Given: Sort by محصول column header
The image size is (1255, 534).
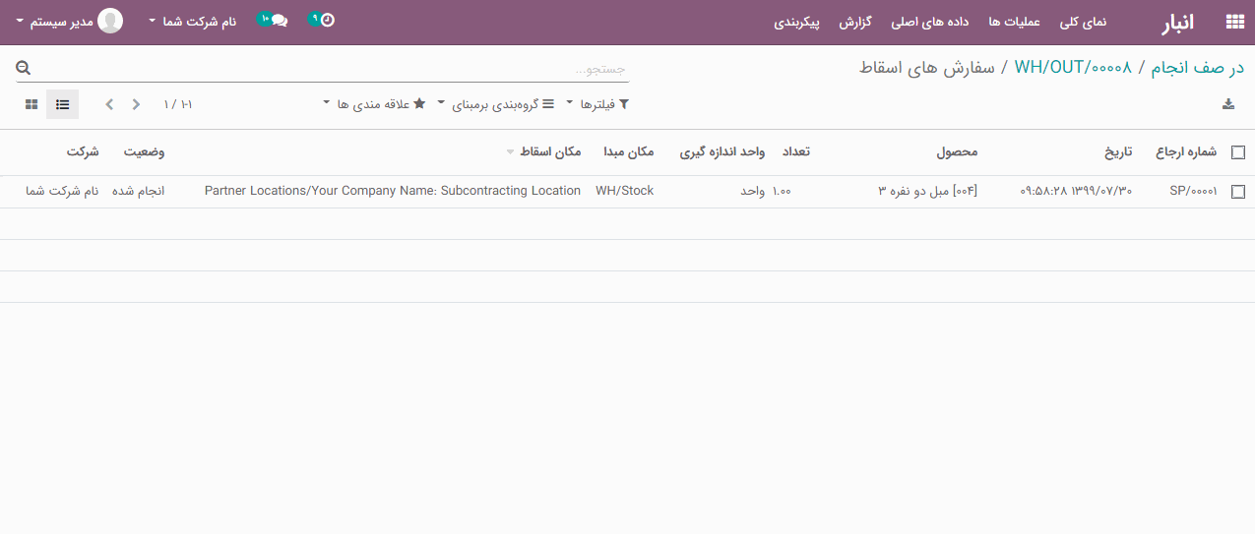Looking at the screenshot, I should click(x=957, y=151).
